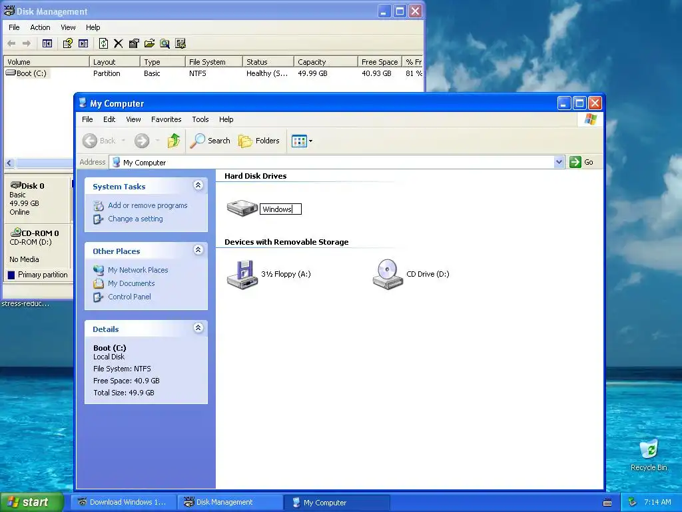Click Change a setting link
Image resolution: width=682 pixels, height=512 pixels.
[135, 219]
